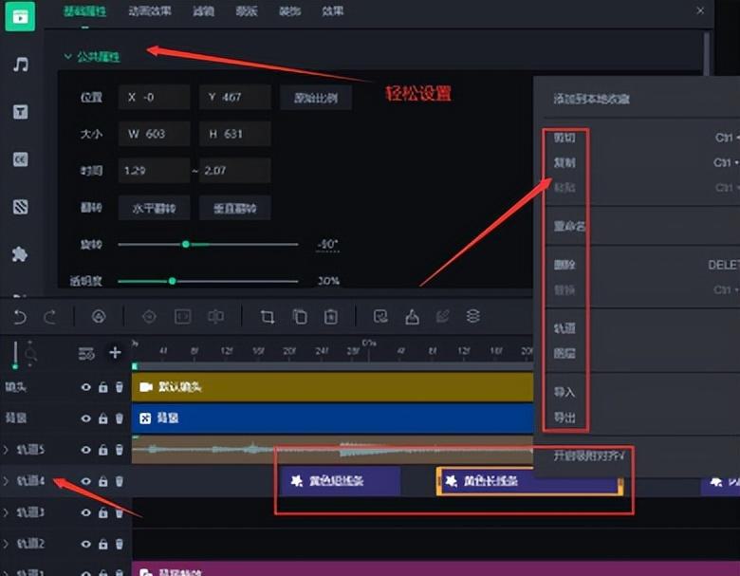Viewport: 740px width, 576px height.
Task: Lock the 镜头 track
Action: pyautogui.click(x=102, y=387)
